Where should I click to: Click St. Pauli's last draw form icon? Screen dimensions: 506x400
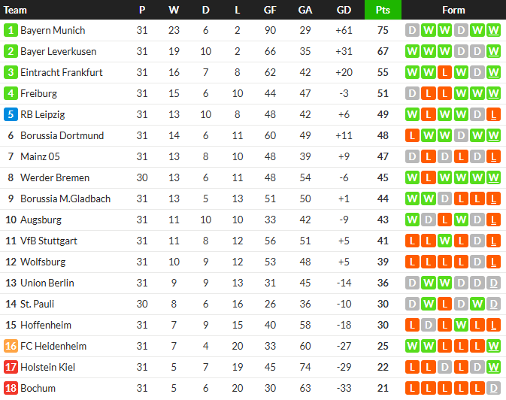point(493,305)
